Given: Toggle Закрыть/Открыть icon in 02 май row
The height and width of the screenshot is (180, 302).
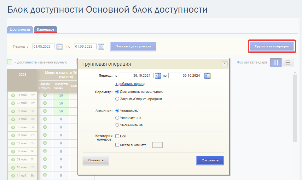Looking at the screenshot, I should pos(45,103).
